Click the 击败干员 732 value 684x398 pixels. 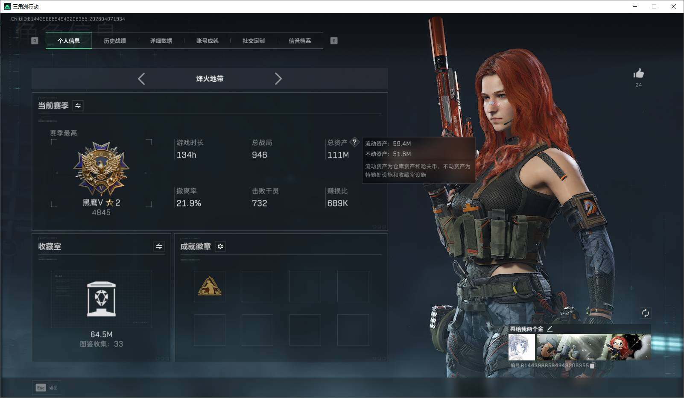(x=260, y=203)
